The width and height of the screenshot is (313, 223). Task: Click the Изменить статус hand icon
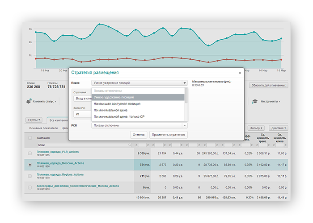tap(29, 102)
